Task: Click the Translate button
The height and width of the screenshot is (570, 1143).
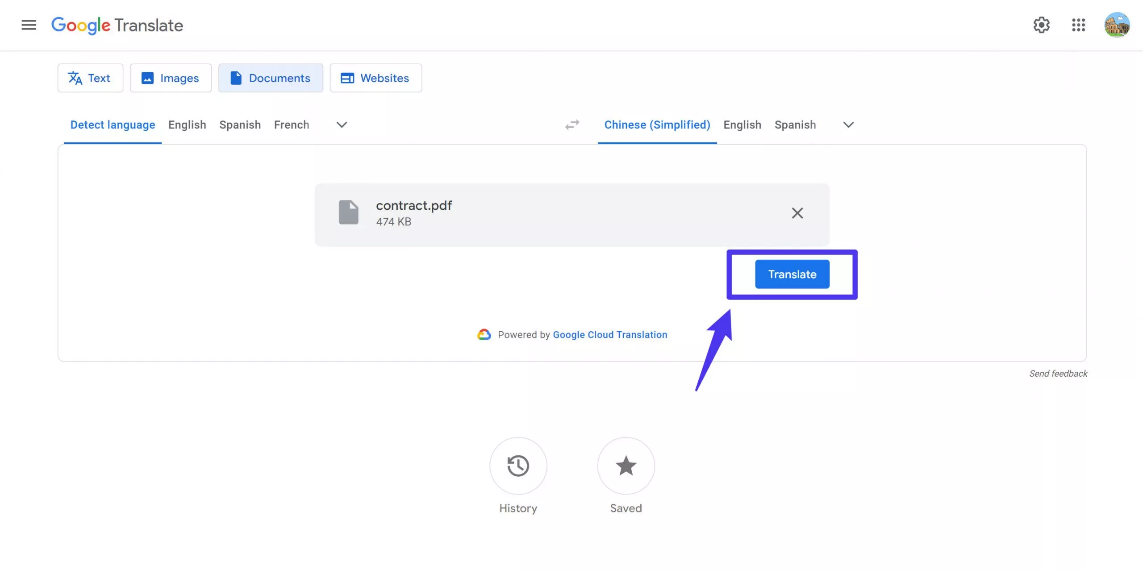Action: [x=793, y=274]
